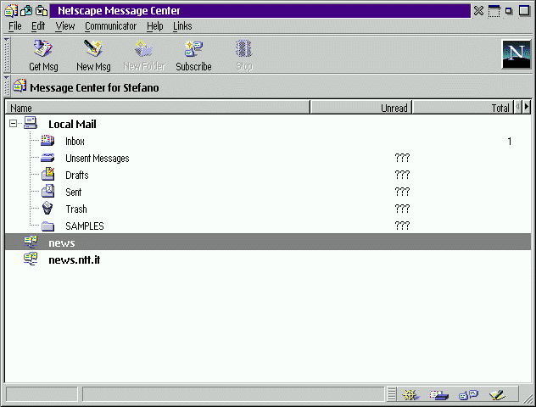Open the Mailbox from status bar icon
Image resolution: width=536 pixels, height=407 pixels.
[439, 395]
